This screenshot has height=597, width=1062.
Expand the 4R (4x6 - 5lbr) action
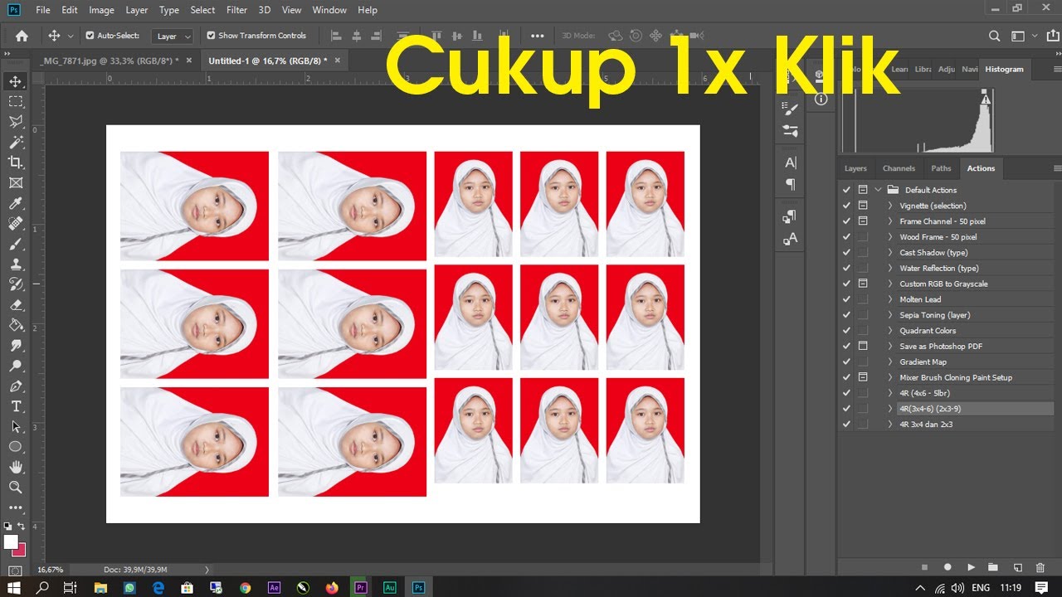coord(890,393)
